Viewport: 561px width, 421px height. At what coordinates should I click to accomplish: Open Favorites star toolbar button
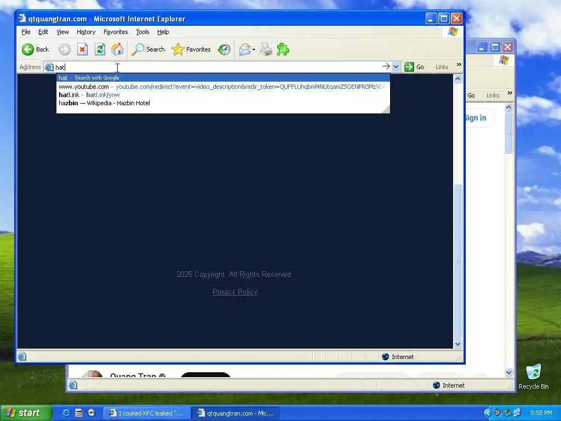(x=191, y=49)
